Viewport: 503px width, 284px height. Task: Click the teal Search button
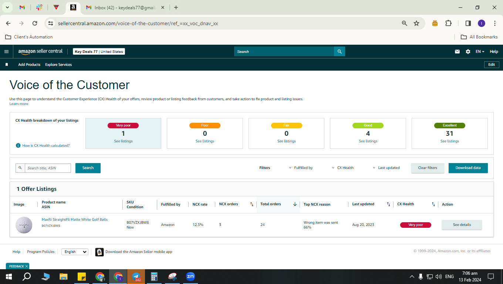pyautogui.click(x=88, y=168)
